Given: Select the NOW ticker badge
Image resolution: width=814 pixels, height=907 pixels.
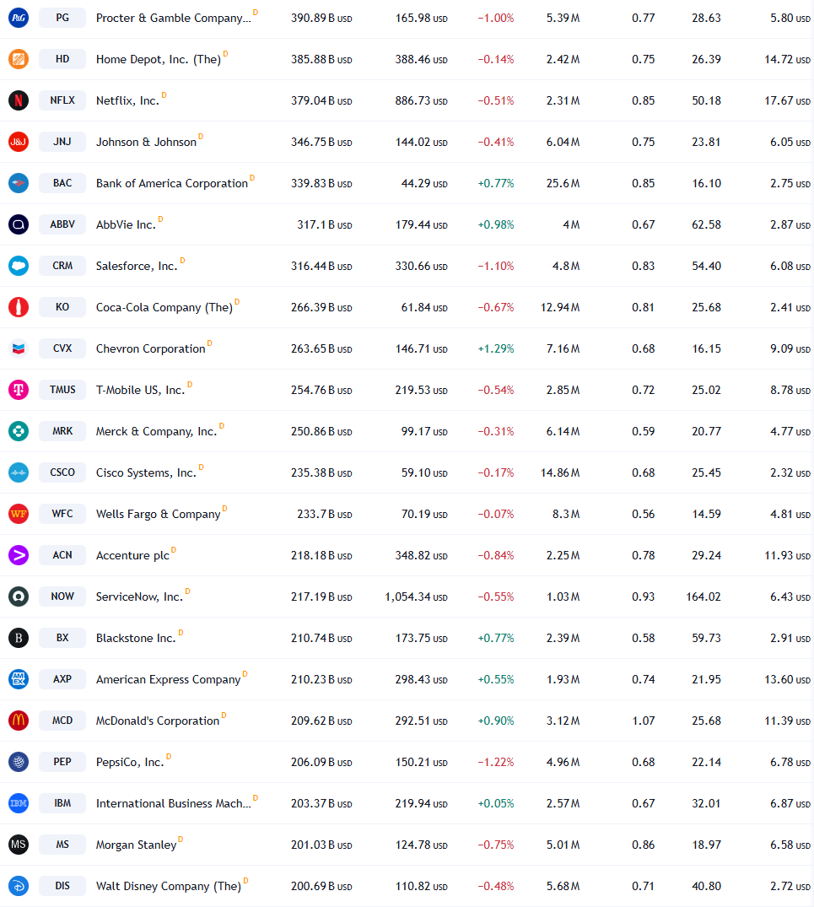Looking at the screenshot, I should click(x=62, y=597).
